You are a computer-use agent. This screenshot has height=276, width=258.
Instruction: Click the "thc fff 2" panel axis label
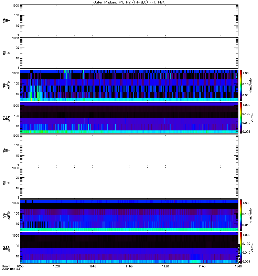tap(6, 183)
